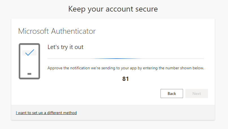Click the blue segment of the progress bar
This screenshot has height=129, width=228.
click(x=117, y=59)
